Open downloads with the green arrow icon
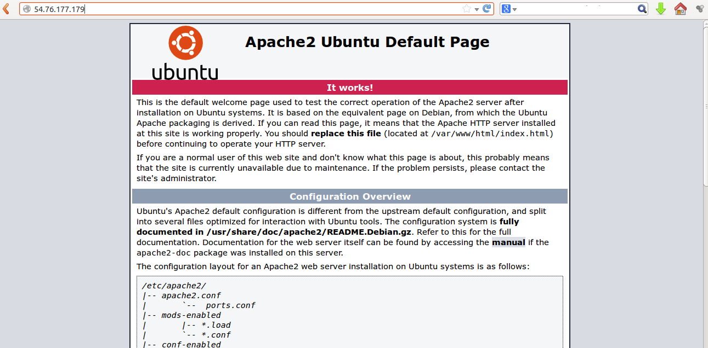 (661, 9)
